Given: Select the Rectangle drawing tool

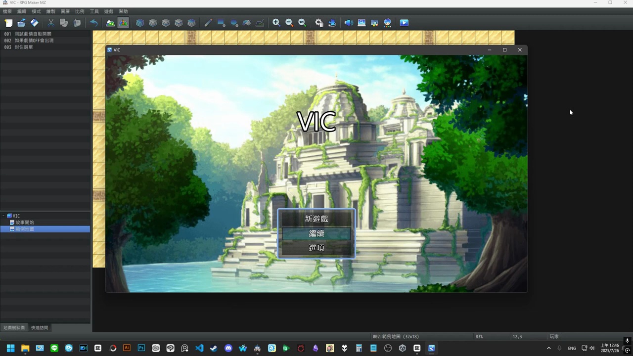Looking at the screenshot, I should coord(221,23).
